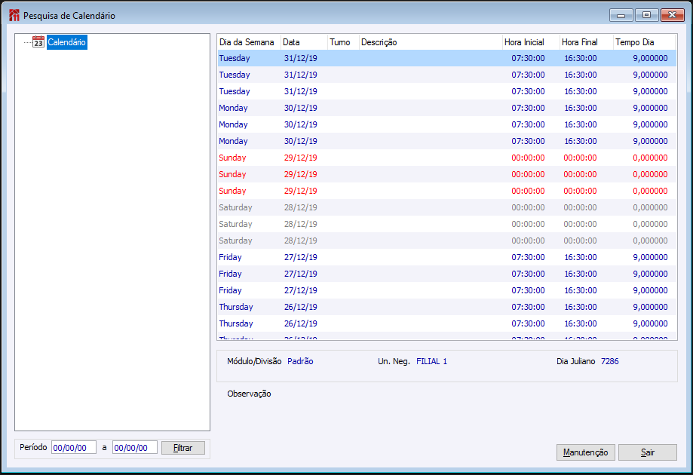Viewport: 693px width, 475px height.
Task: Focus the Período start date field
Action: coord(74,448)
